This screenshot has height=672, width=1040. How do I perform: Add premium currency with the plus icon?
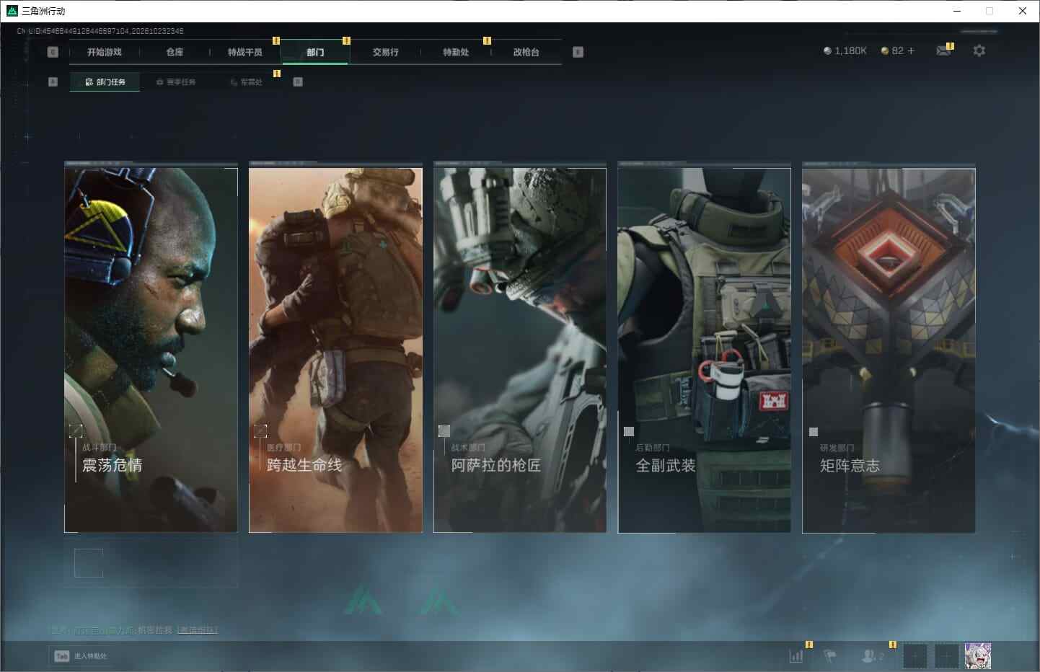pyautogui.click(x=911, y=50)
